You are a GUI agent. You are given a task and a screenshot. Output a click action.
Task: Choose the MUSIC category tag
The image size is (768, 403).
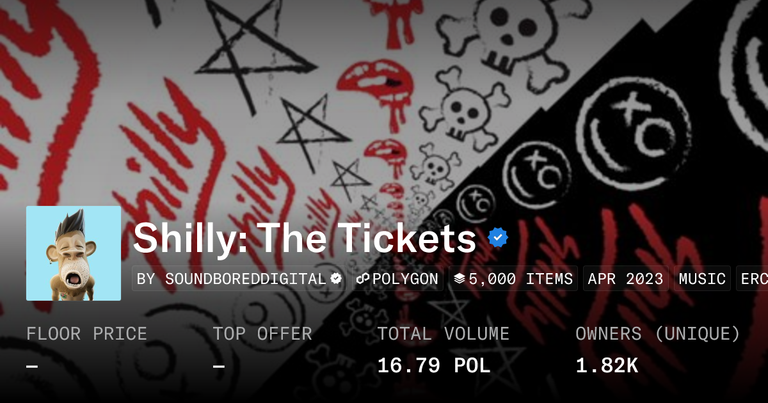pos(702,279)
